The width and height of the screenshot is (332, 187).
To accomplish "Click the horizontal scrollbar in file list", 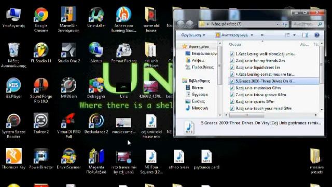I will point(247,115).
